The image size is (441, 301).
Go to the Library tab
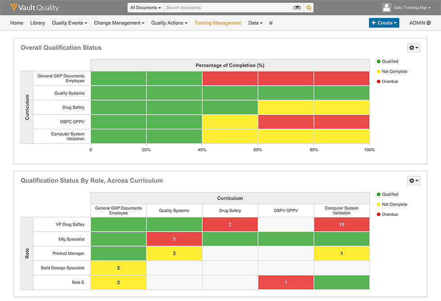point(37,23)
